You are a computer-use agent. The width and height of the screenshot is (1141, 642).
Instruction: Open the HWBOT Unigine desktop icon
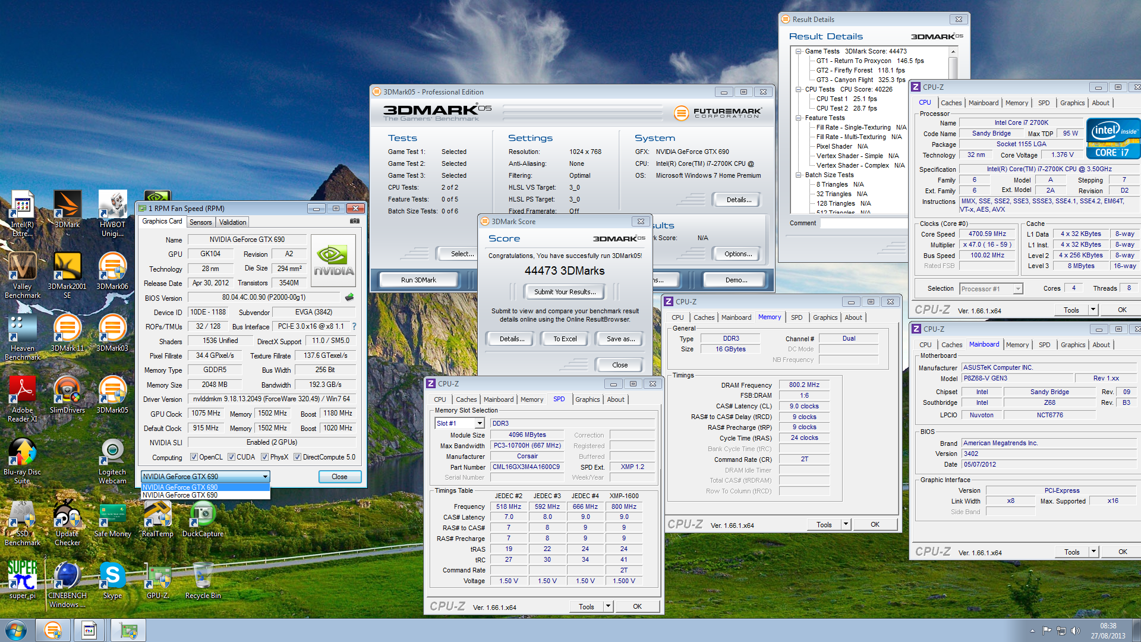112,214
